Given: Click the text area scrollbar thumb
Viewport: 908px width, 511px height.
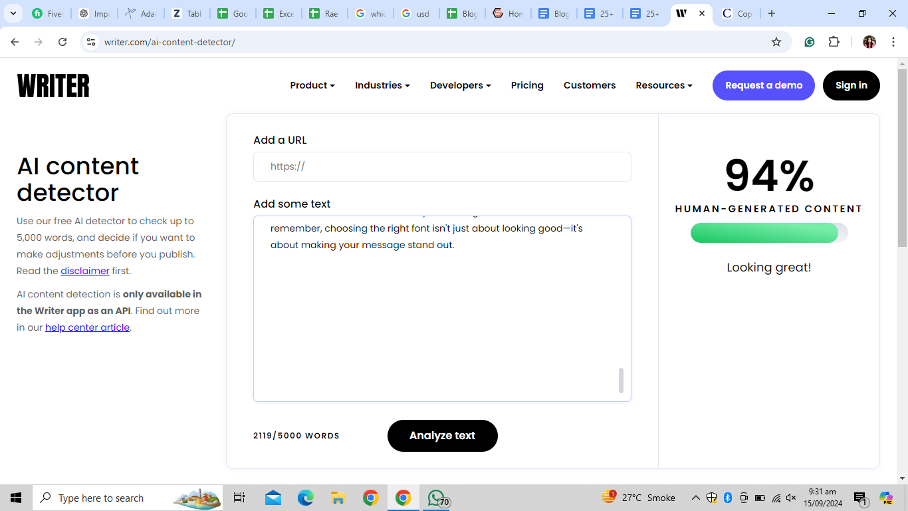Looking at the screenshot, I should pos(622,381).
